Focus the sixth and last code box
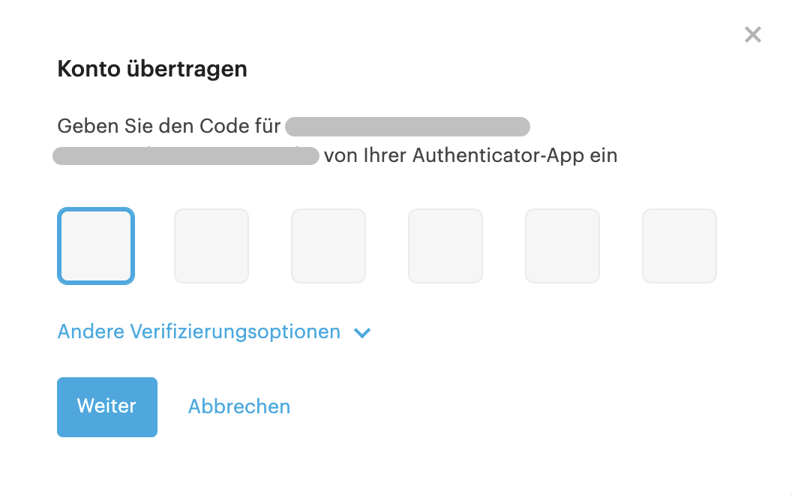This screenshot has height=495, width=792. pyautogui.click(x=679, y=246)
